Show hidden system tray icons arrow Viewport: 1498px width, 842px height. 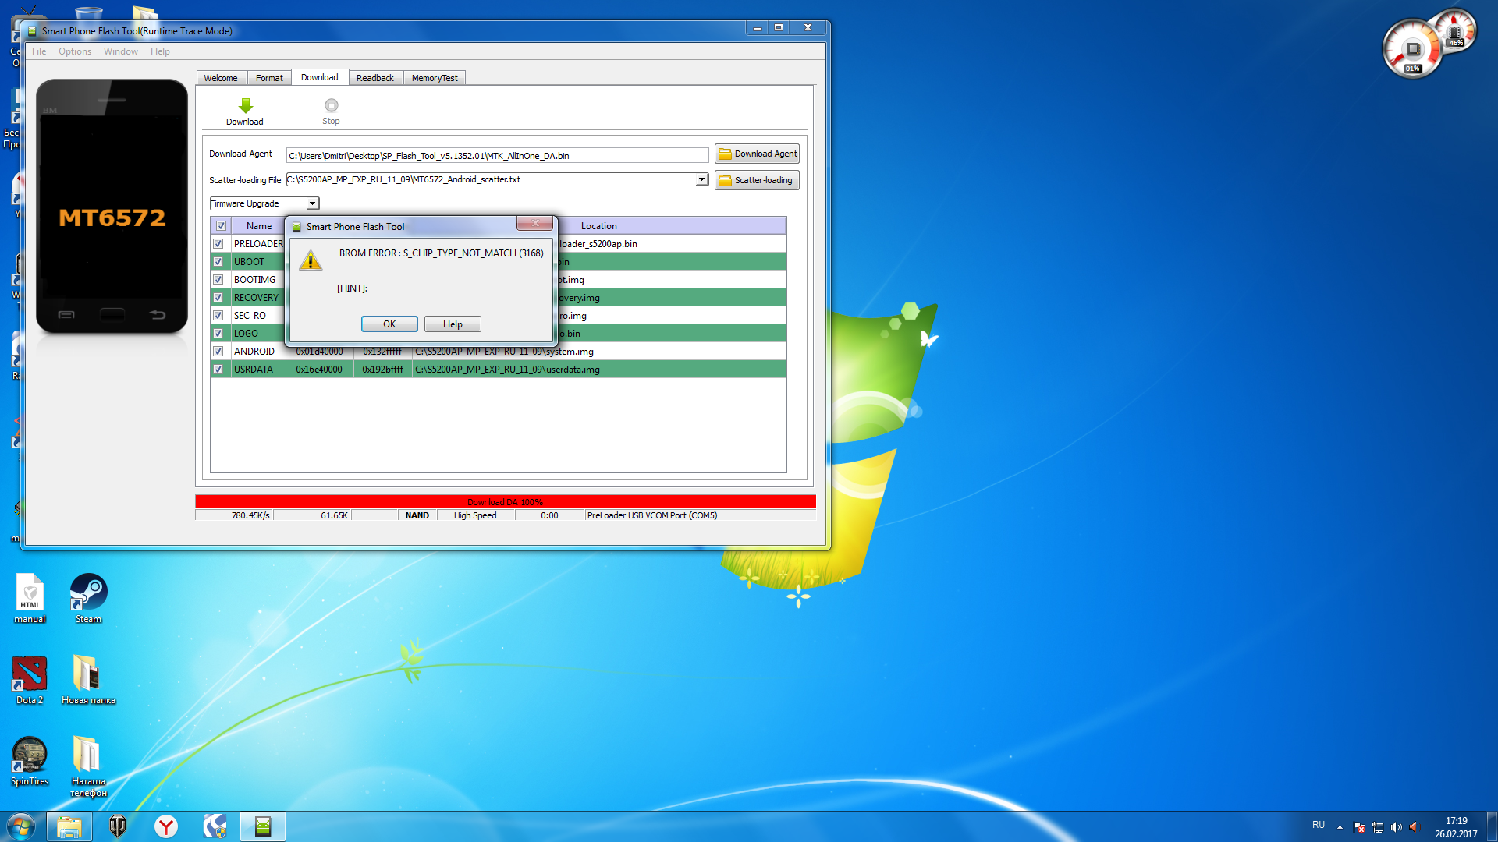coord(1340,826)
